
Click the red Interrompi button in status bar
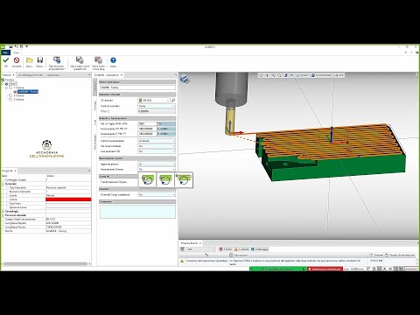[x=325, y=269]
